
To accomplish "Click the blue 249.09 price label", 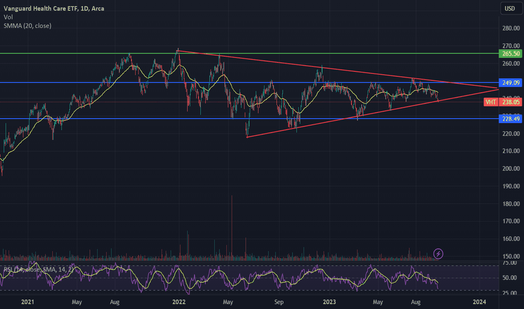I will pyautogui.click(x=511, y=83).
